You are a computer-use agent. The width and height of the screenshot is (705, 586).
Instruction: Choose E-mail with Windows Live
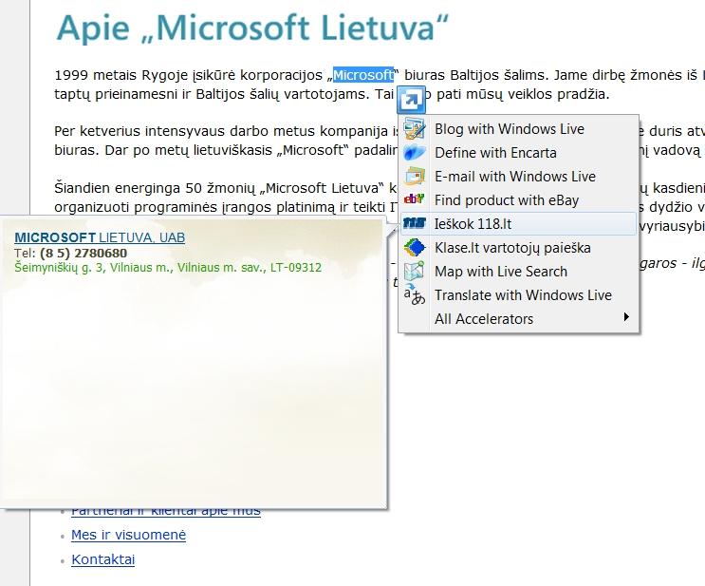coord(518,177)
